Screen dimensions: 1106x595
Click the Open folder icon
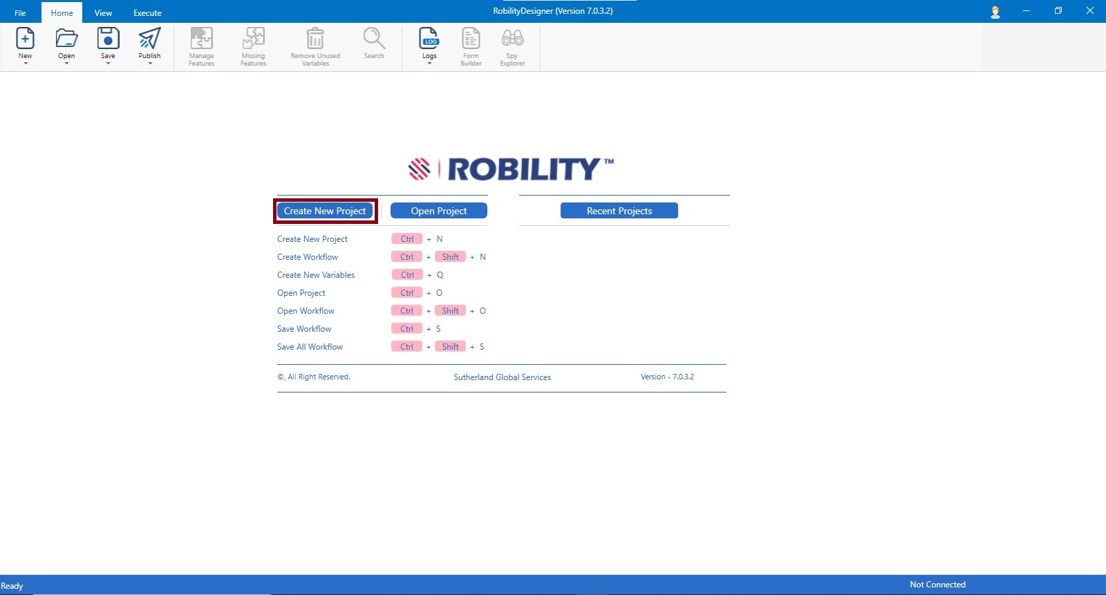[x=66, y=39]
